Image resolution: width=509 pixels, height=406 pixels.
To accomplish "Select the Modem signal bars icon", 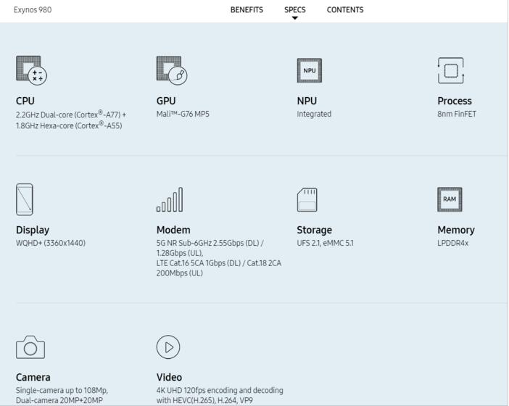I will click(170, 200).
